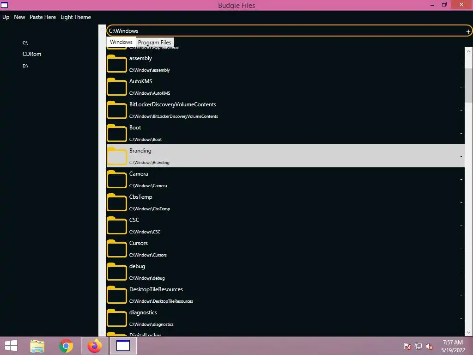Click the path text 'C:\Windows\CbsTemp'

click(150, 209)
